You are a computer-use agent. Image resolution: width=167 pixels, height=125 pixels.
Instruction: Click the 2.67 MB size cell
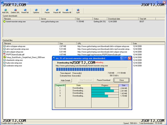pyautogui.click(x=63, y=46)
